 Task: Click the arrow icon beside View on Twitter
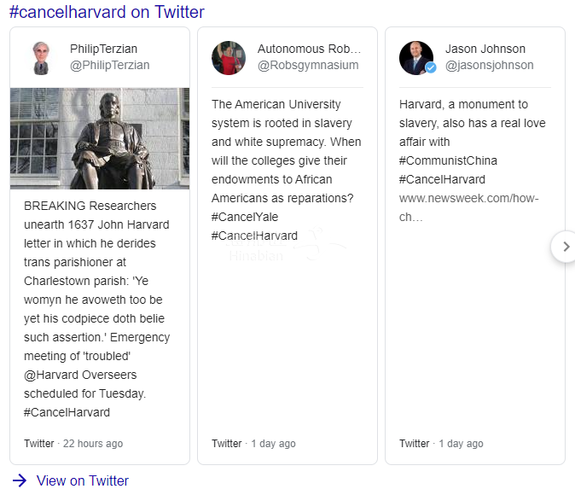[19, 480]
